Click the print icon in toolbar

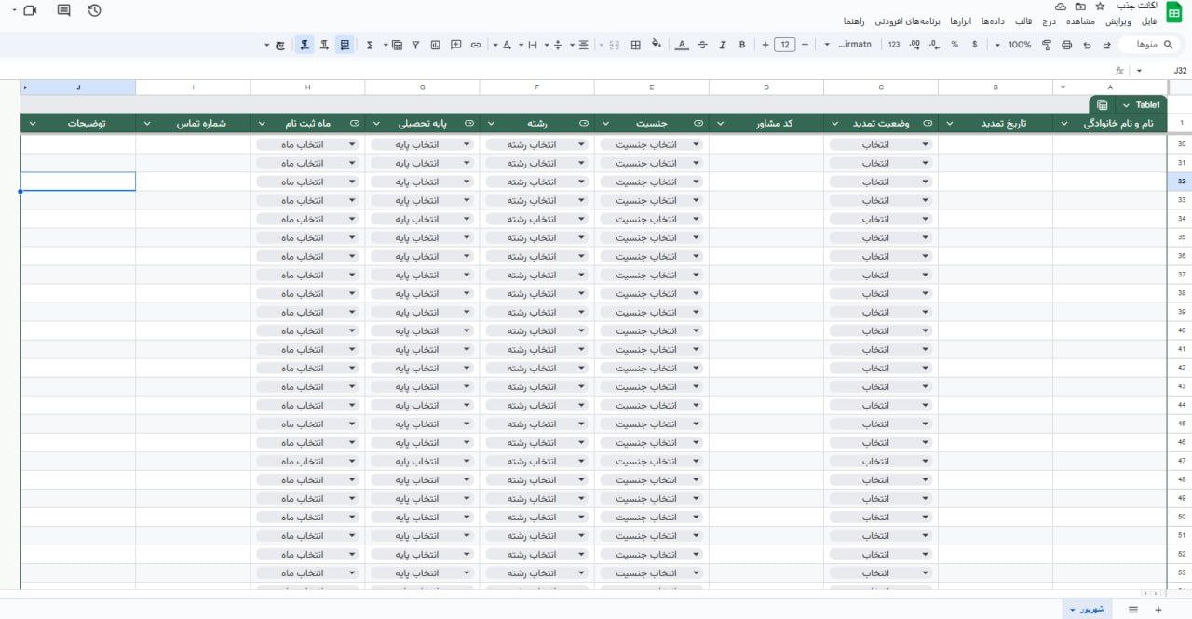tap(1066, 45)
